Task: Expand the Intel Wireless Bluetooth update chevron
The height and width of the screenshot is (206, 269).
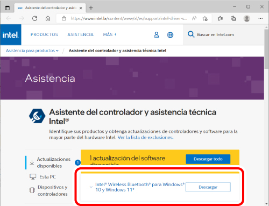Action: [x=91, y=187]
